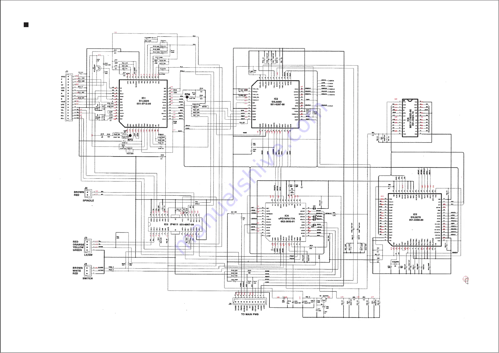The image size is (499, 353).
Task: Click the BROWN wire label at J4
Action: [78, 268]
